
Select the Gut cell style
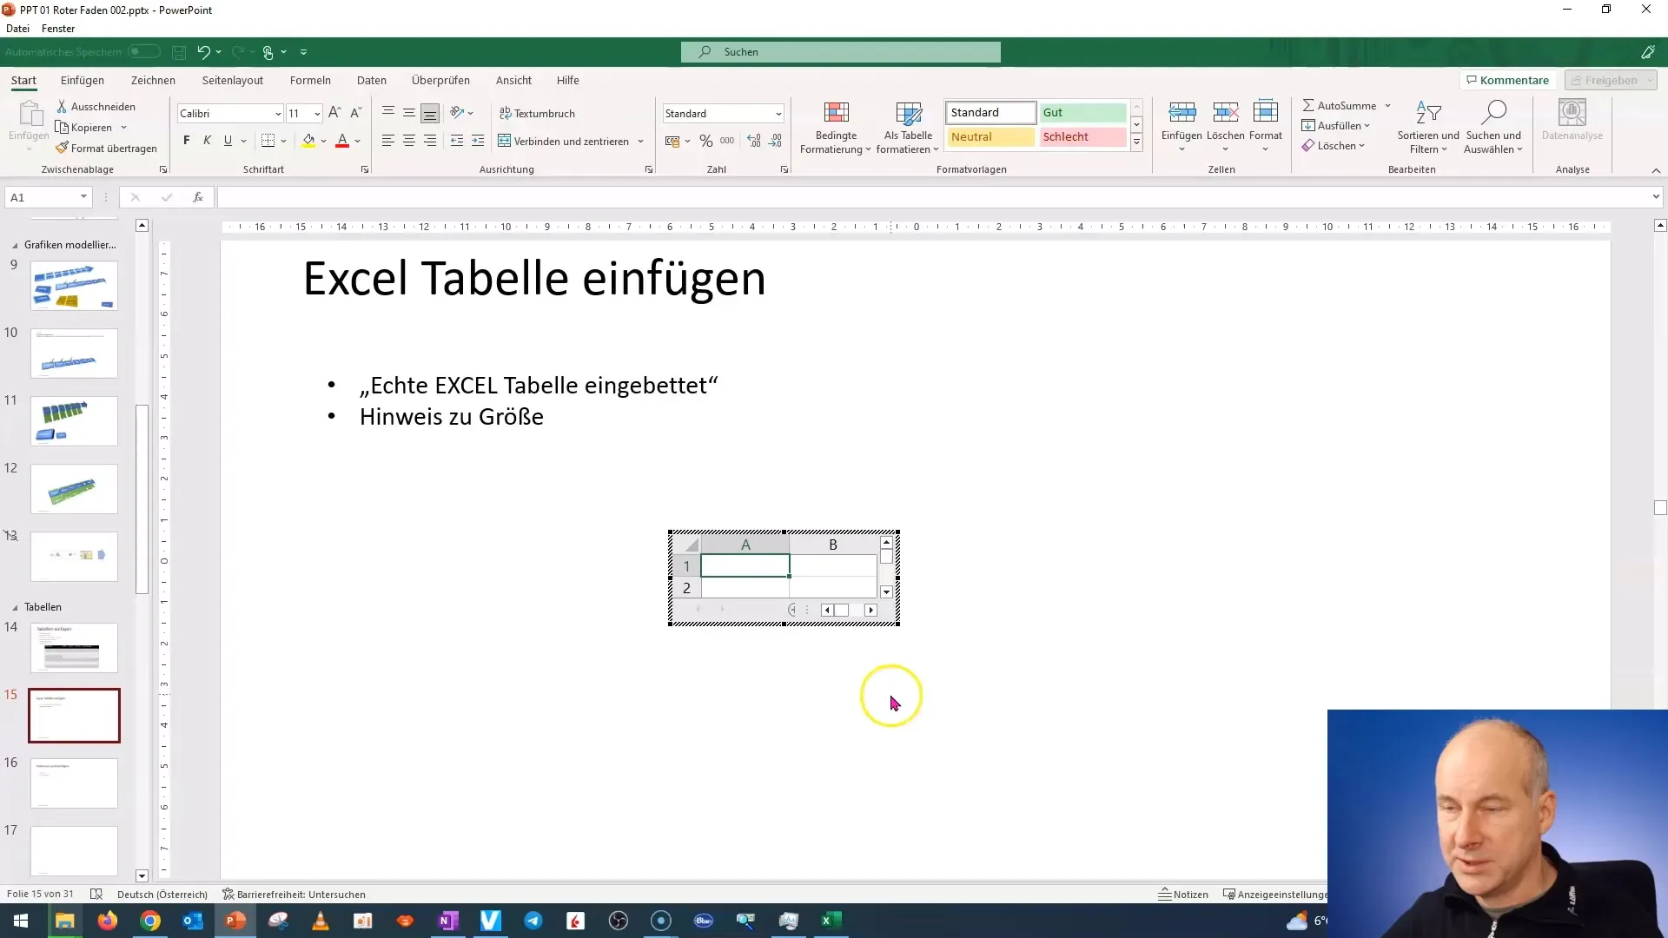point(1082,113)
